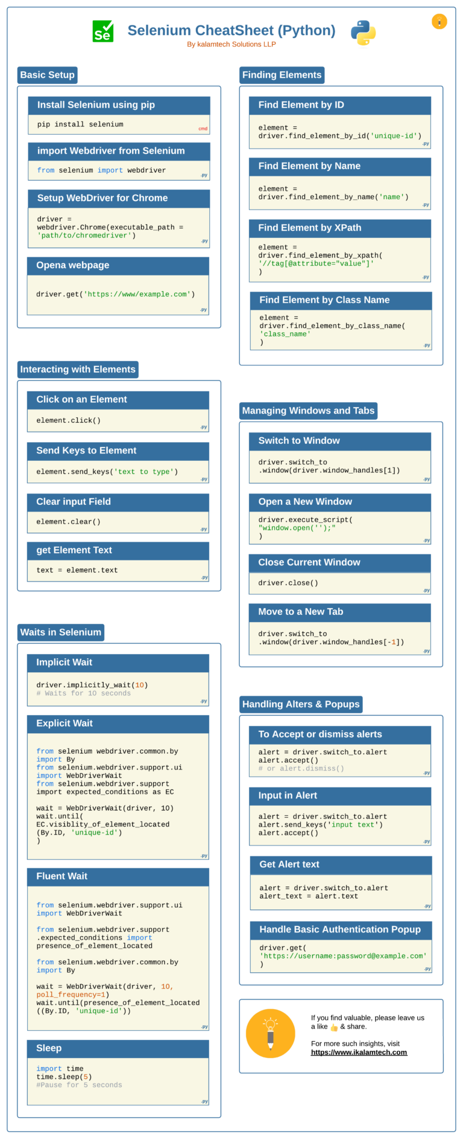The height and width of the screenshot is (1139, 463).
Task: Click the '//tag[@attribute="value"]' XPath string
Action: [x=317, y=263]
